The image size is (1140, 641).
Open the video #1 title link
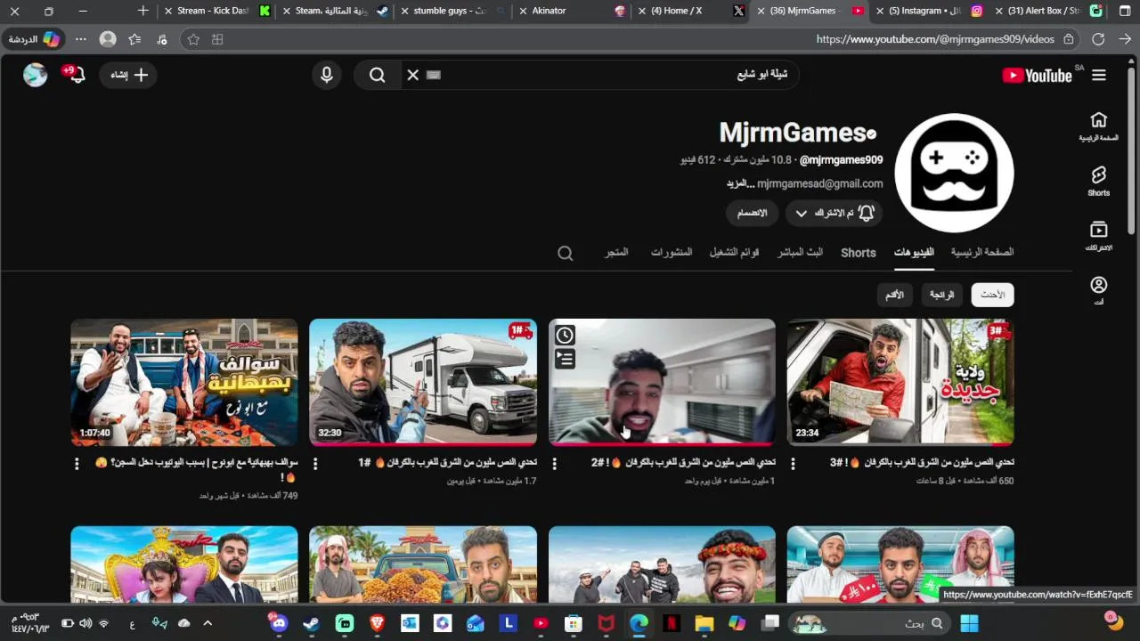(x=447, y=463)
